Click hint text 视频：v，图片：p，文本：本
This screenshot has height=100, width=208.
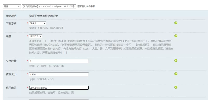point(47,66)
